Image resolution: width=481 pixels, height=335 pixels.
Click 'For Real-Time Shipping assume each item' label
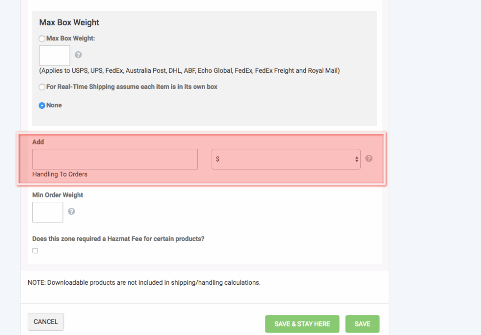[132, 87]
